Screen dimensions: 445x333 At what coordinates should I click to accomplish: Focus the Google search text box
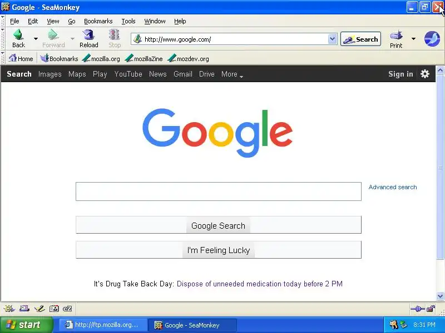218,191
